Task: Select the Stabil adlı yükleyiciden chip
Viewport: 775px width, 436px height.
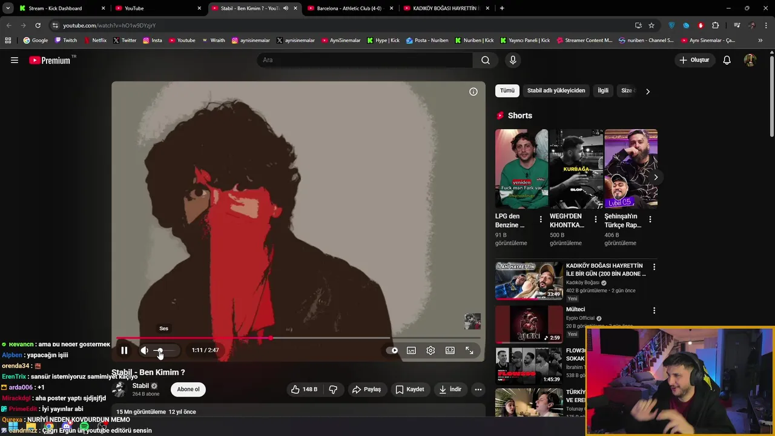Action: coord(556,91)
